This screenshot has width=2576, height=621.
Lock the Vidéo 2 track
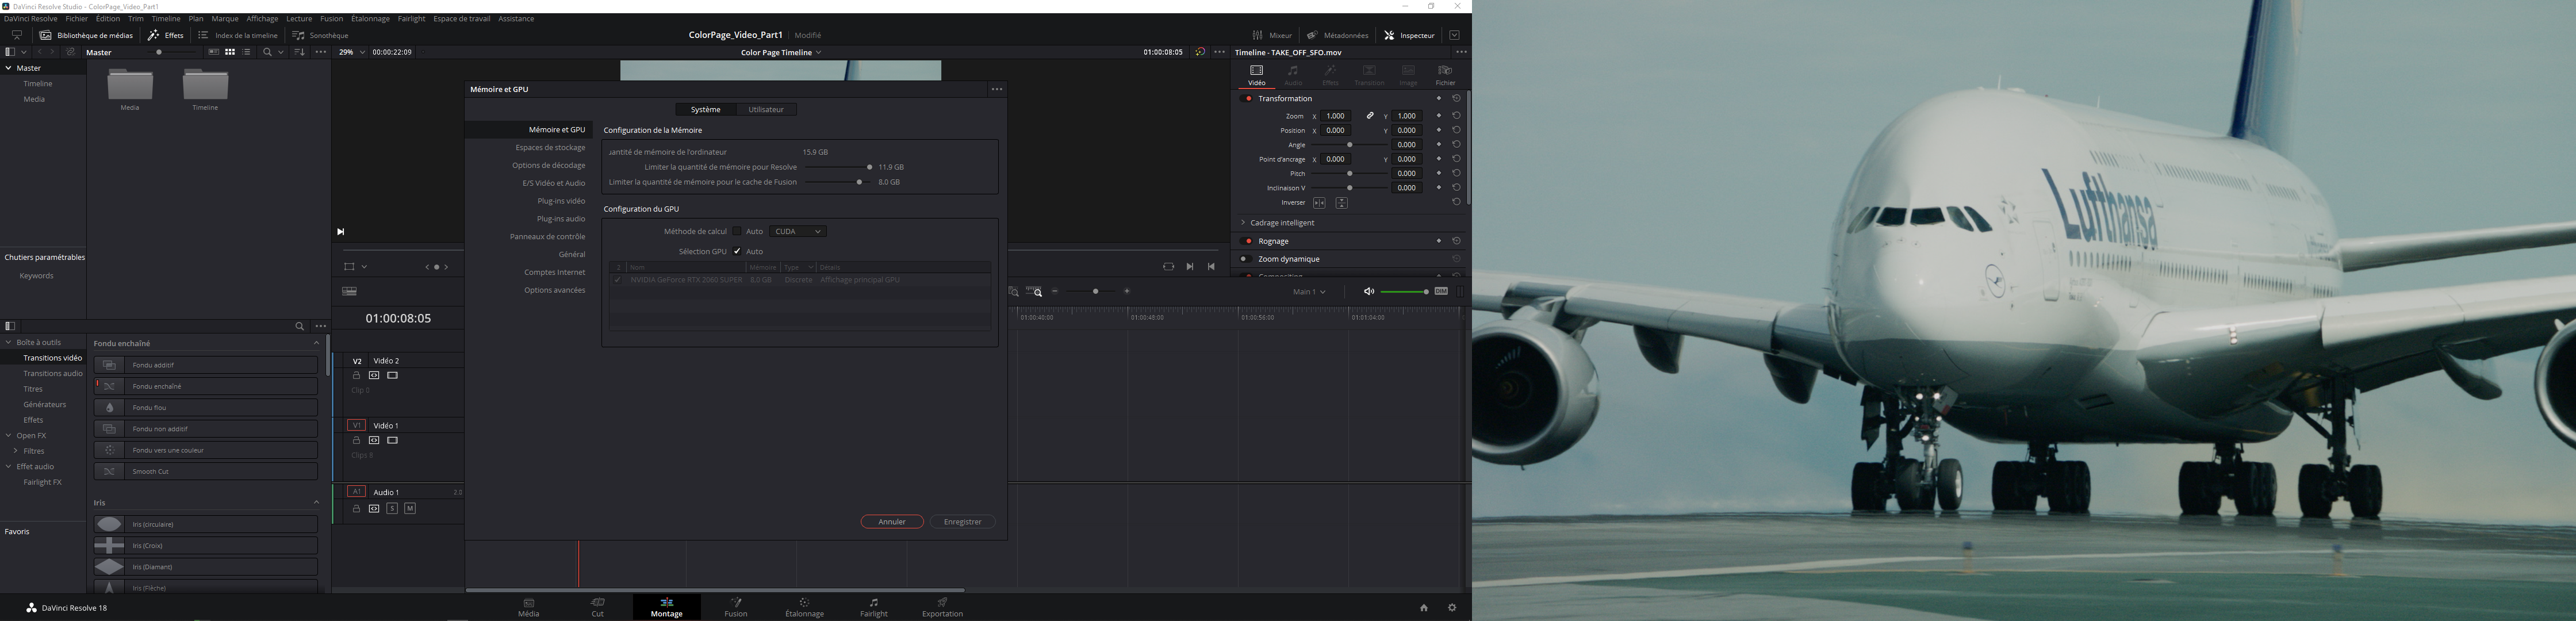click(356, 376)
